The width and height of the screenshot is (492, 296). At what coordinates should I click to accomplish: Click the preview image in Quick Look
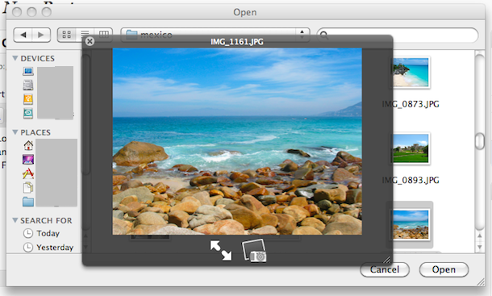pyautogui.click(x=237, y=141)
